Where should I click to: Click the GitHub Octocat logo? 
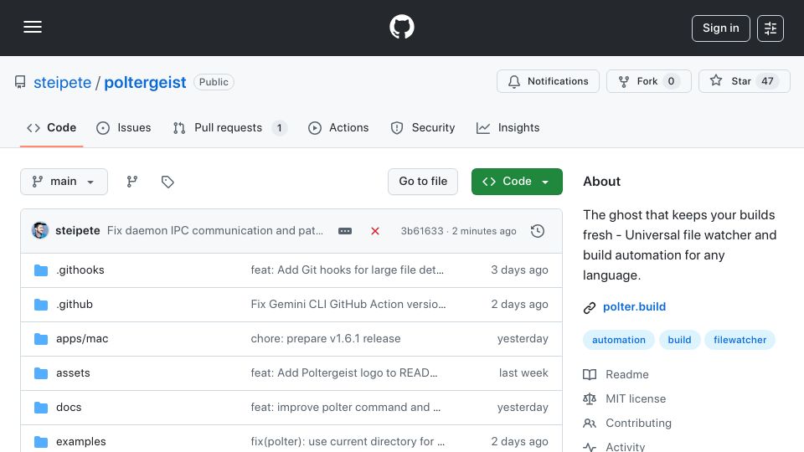click(x=401, y=27)
